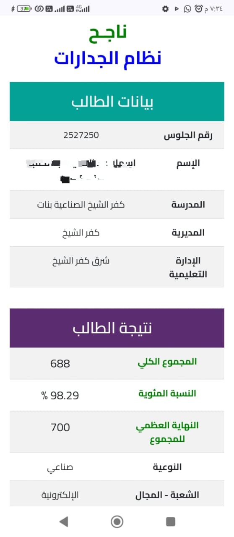Tap the play-store notification icon in status bar
This screenshot has width=234, height=537.
(x=177, y=8)
